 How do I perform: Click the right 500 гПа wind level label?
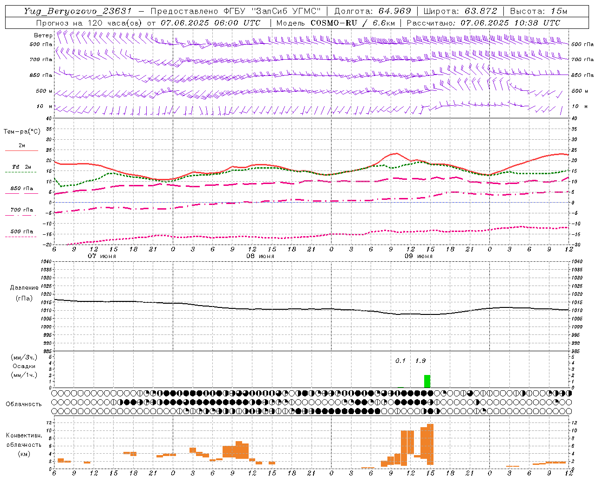click(582, 44)
